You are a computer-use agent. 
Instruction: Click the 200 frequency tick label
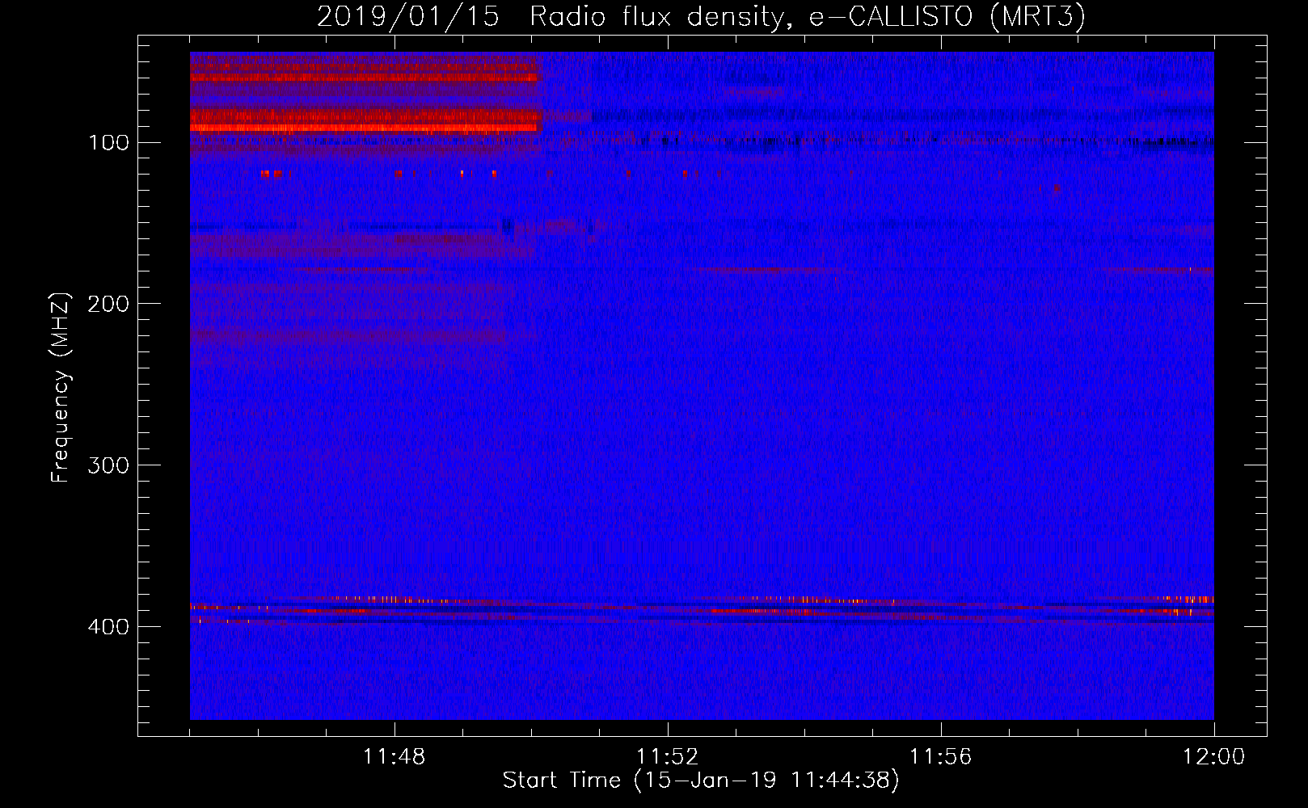point(108,304)
